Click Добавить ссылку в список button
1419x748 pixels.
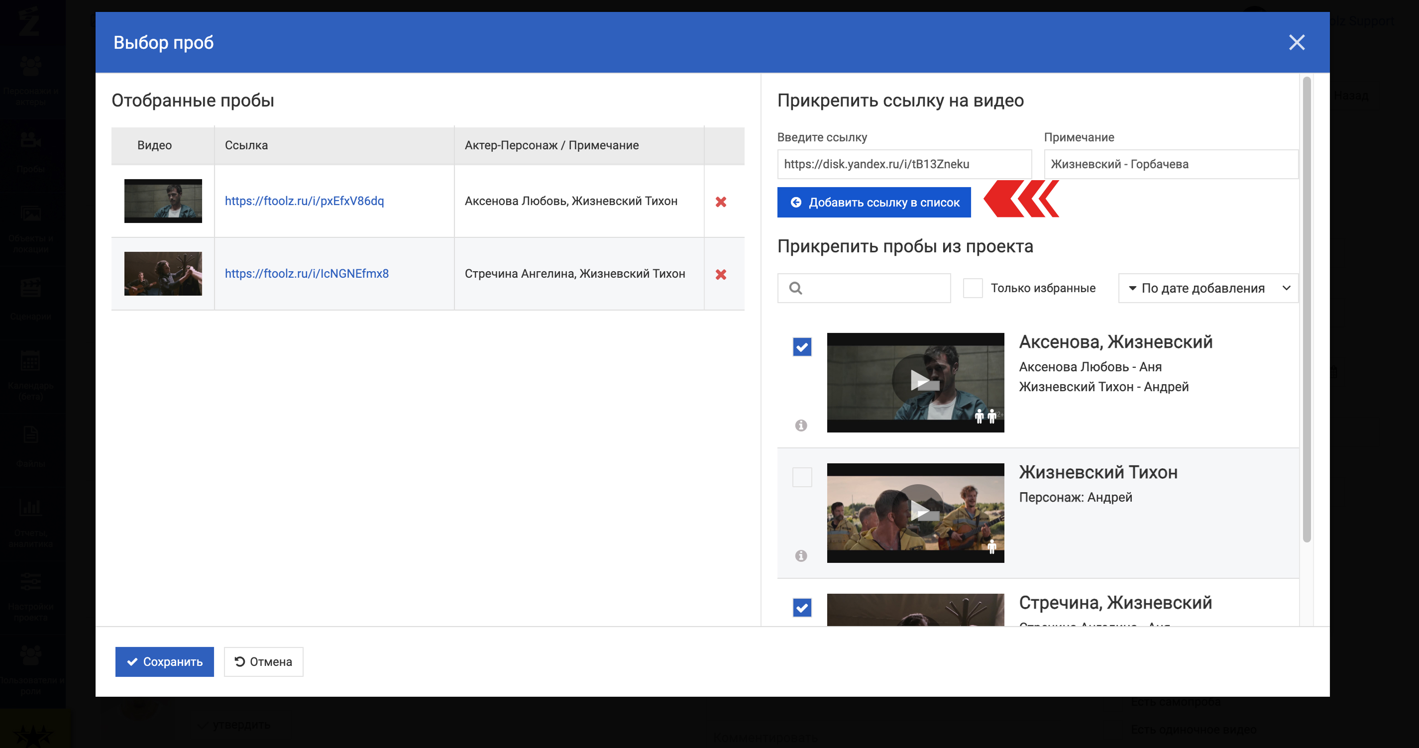pos(873,203)
